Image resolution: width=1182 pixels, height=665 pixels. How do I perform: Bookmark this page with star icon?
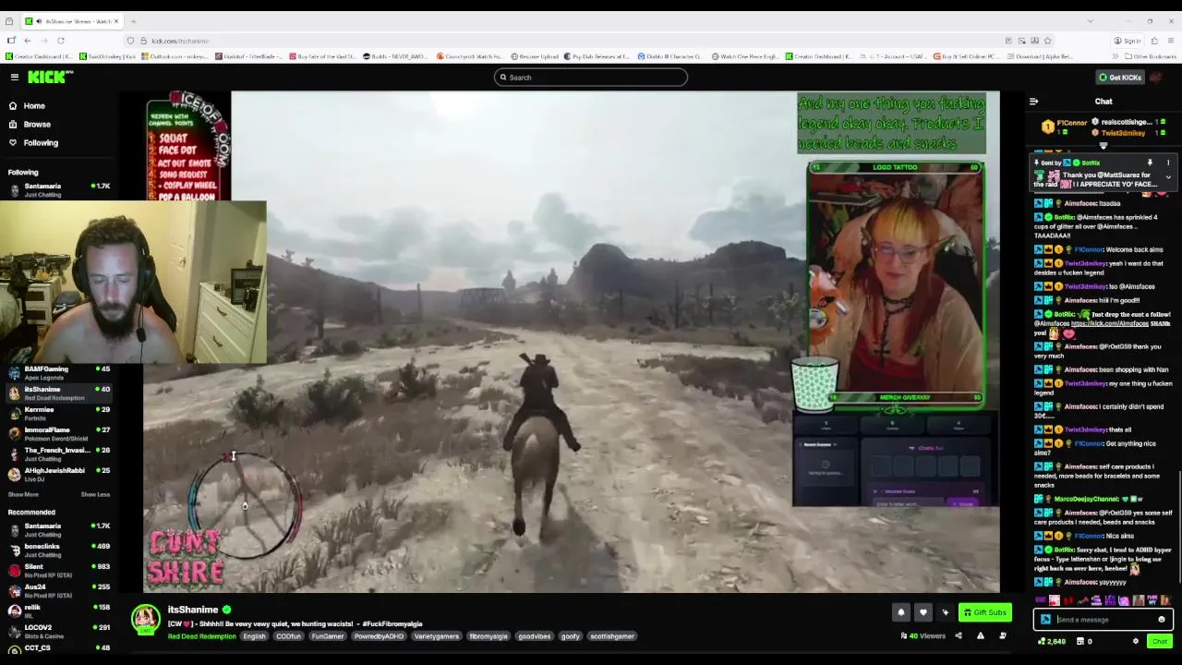(x=1047, y=41)
